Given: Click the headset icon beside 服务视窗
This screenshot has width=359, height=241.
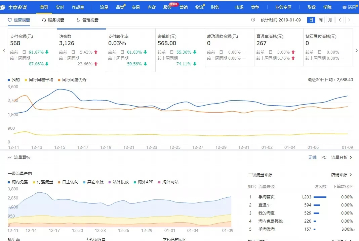Looking at the screenshot, I should pyautogui.click(x=44, y=20).
